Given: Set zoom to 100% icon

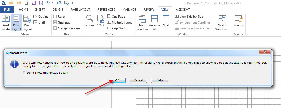Looking at the screenshot, I should pos(100,21).
